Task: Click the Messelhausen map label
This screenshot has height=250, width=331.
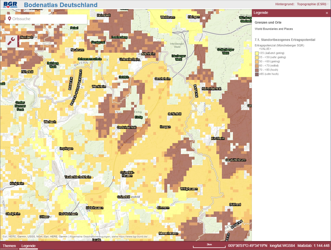Action: [169, 233]
